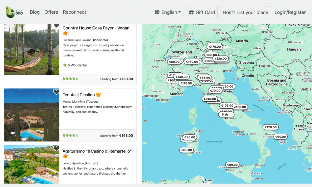Show previous photo of Casa Payer

(8, 53)
